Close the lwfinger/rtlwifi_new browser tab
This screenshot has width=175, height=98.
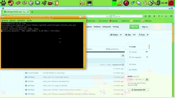click(x=28, y=12)
